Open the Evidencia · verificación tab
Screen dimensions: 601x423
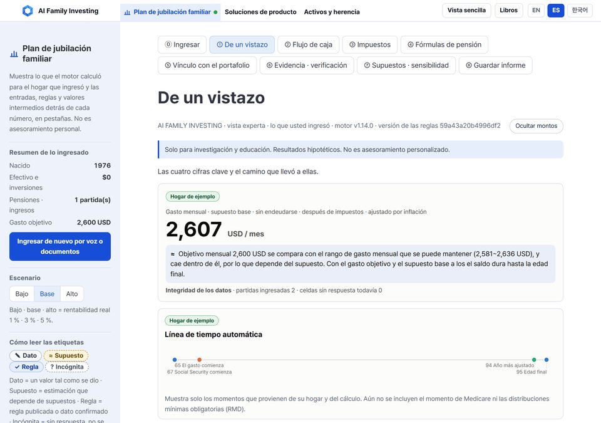(x=307, y=65)
